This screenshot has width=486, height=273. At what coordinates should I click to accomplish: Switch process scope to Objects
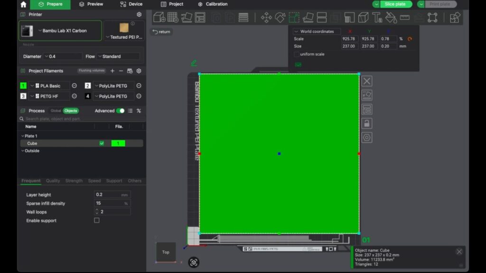[71, 111]
